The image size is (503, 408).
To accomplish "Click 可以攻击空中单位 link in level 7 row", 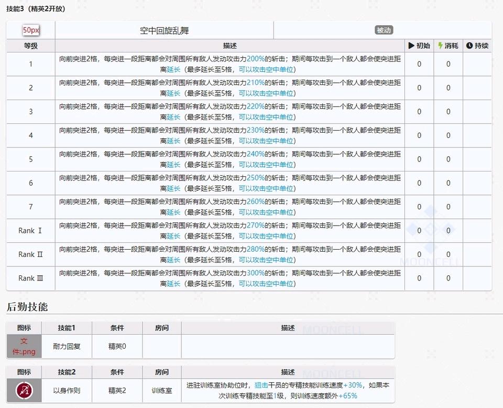I will [266, 212].
